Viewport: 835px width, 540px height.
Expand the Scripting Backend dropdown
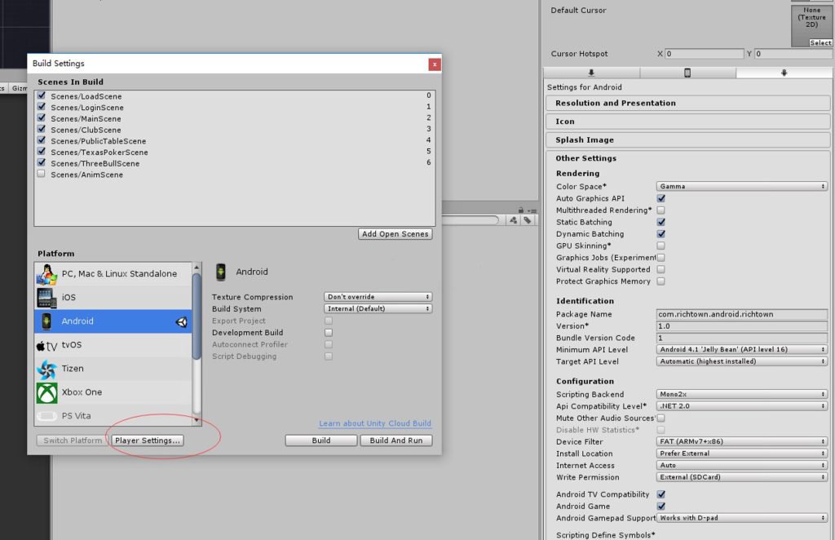pyautogui.click(x=742, y=395)
